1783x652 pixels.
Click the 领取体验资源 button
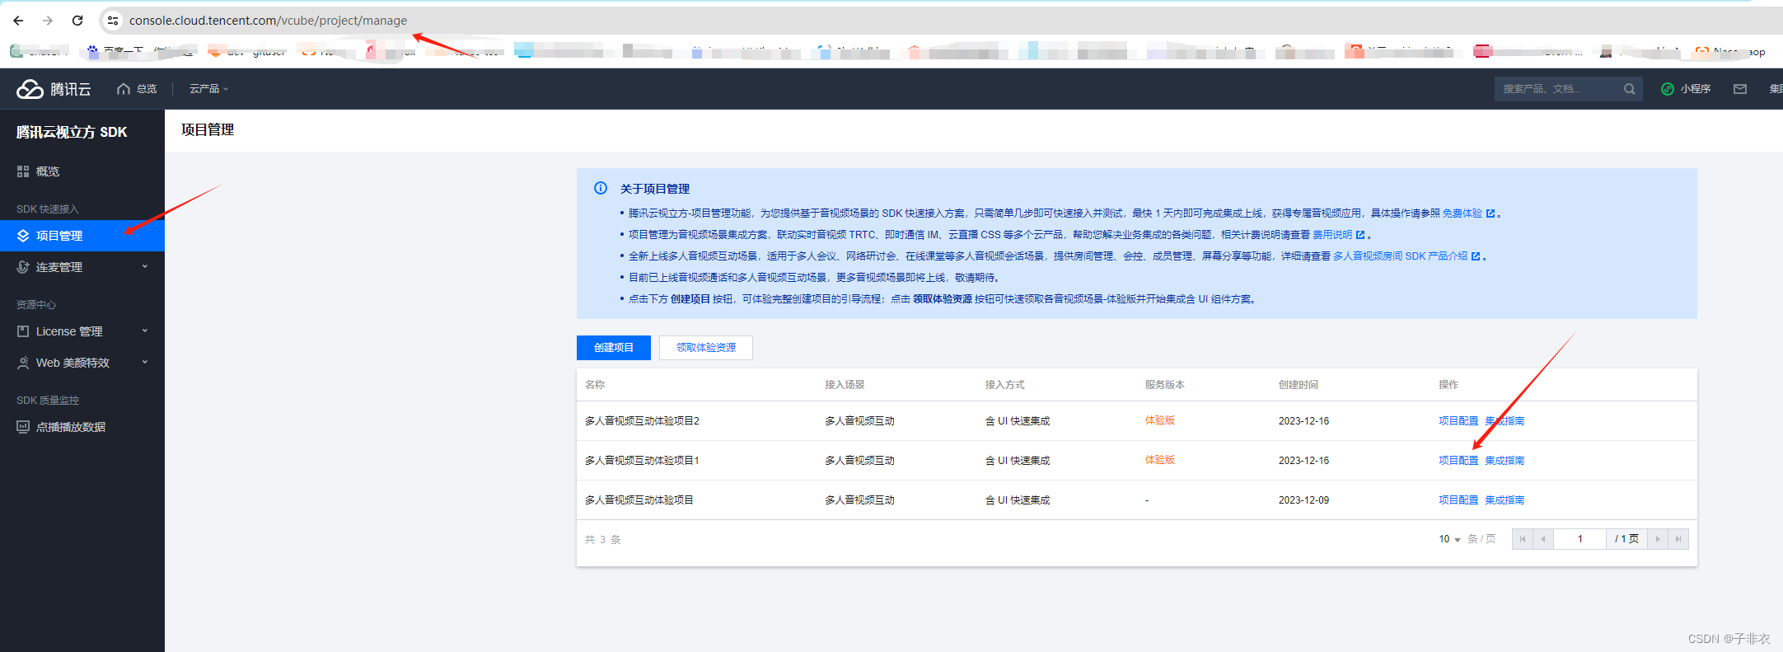(x=706, y=348)
